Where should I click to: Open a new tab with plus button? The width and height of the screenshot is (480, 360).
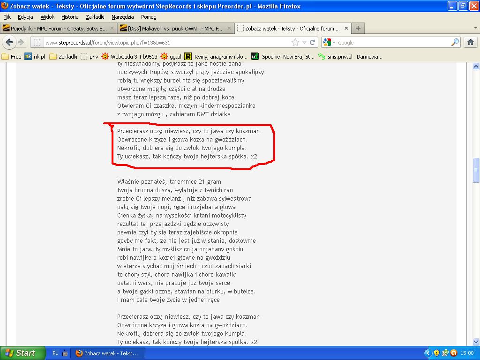tap(358, 28)
